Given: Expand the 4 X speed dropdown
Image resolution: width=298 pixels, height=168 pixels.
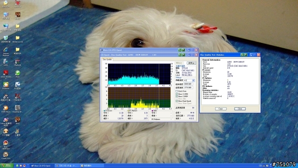Looking at the screenshot, I should pos(193,81).
